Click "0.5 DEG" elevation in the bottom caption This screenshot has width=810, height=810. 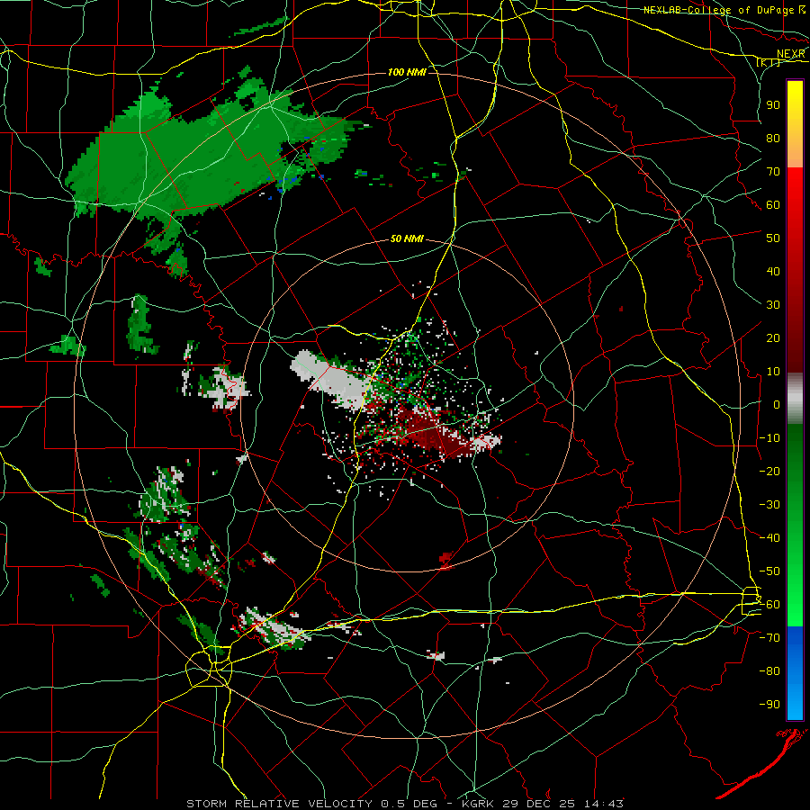[x=409, y=804]
